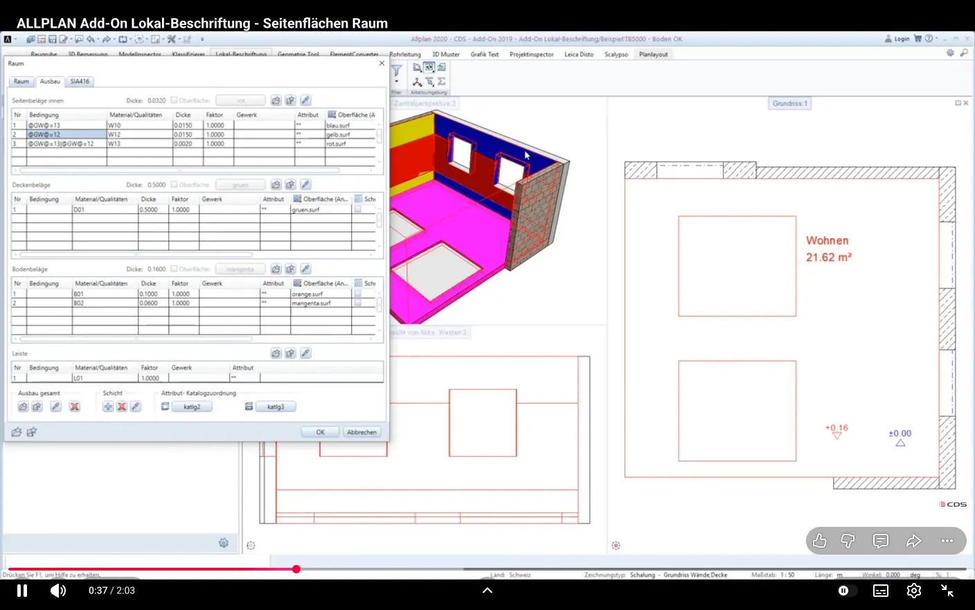Image resolution: width=975 pixels, height=610 pixels.
Task: Open the Planlayout ribbon tab
Action: [x=654, y=54]
